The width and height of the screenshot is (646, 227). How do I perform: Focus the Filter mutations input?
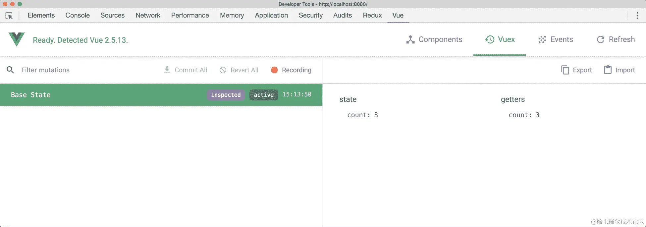click(x=45, y=70)
